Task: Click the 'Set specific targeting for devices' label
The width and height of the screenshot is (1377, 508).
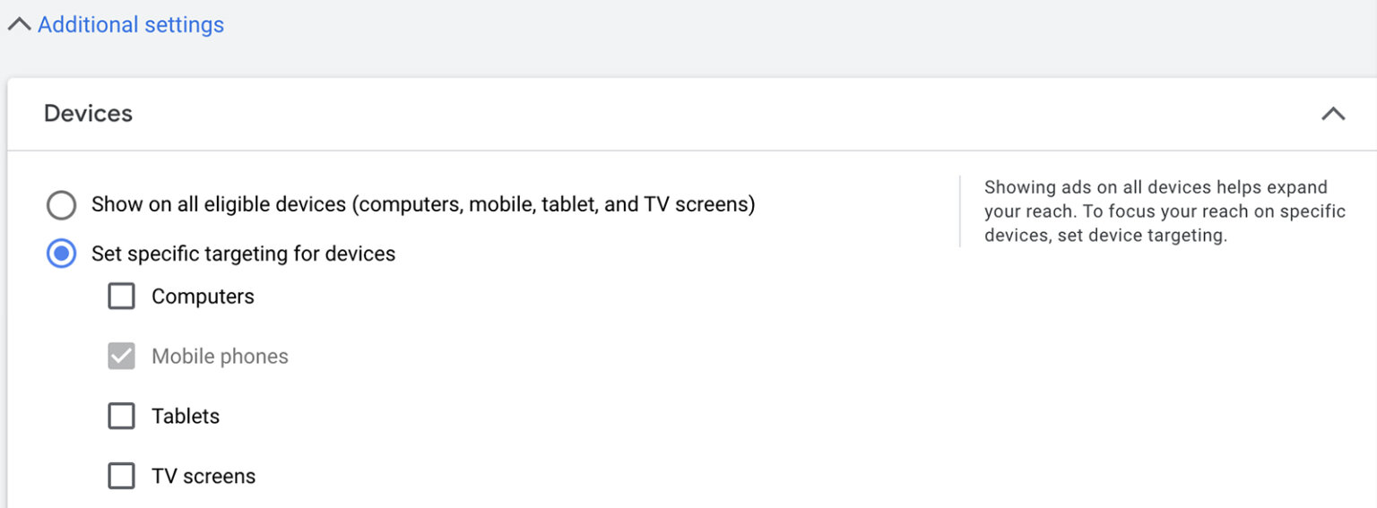Action: [x=243, y=254]
